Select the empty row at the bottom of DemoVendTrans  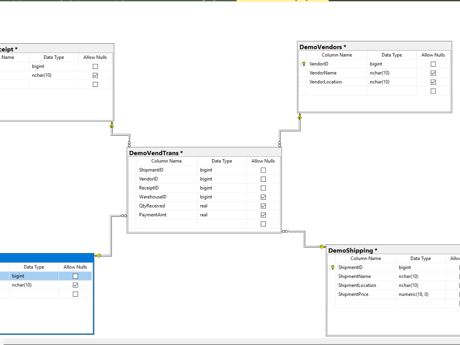[x=166, y=224]
